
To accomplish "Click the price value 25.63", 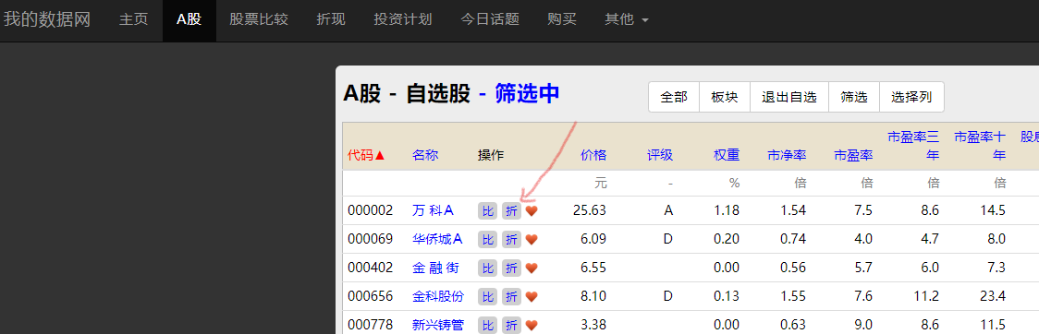I will (x=590, y=211).
